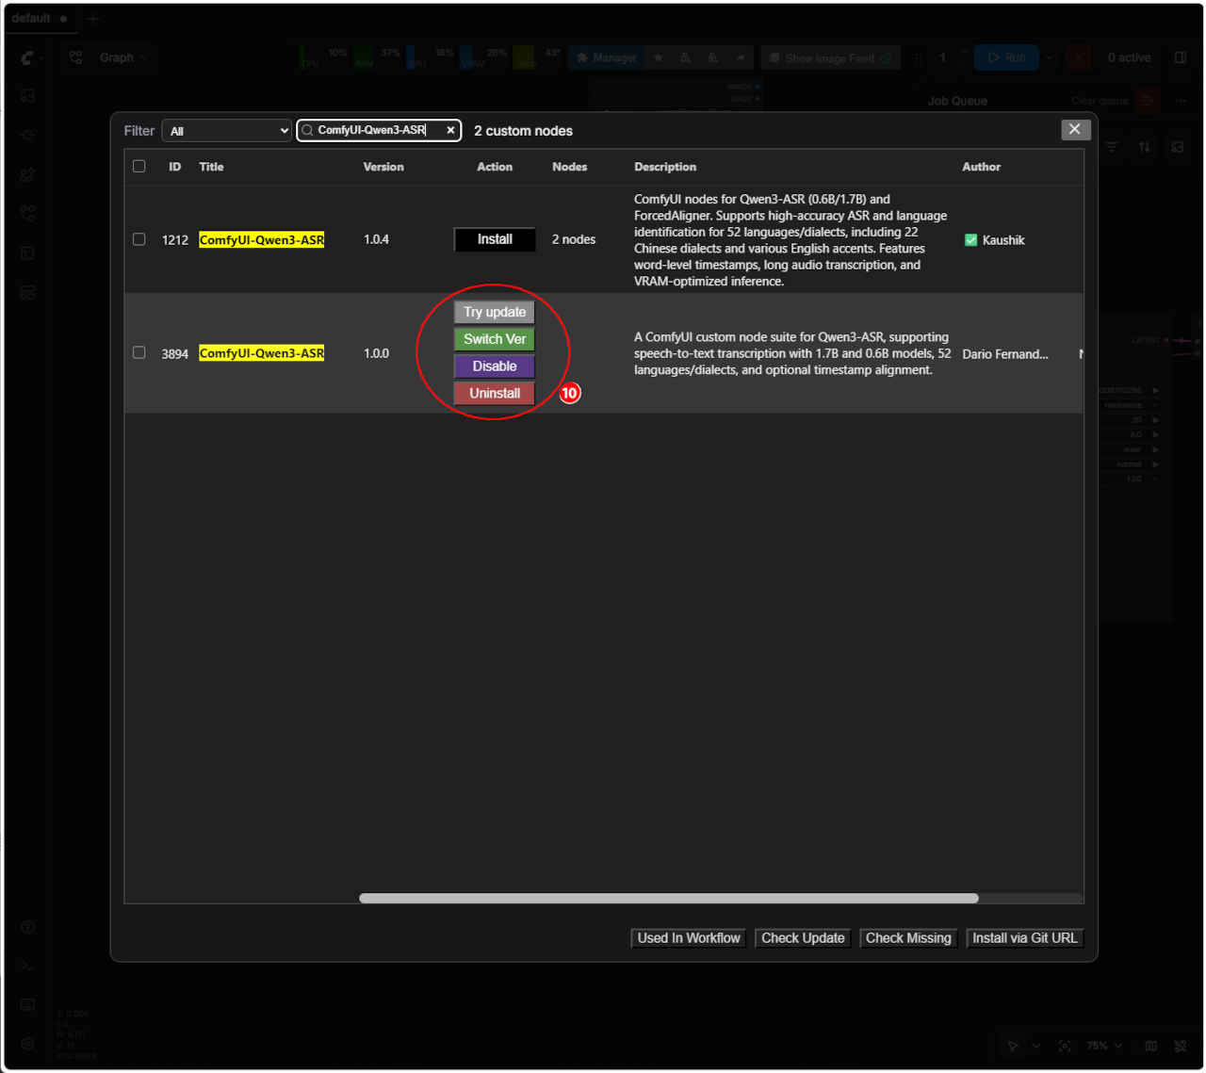Open the Manager button in toolbar
1206x1073 pixels.
click(x=606, y=57)
